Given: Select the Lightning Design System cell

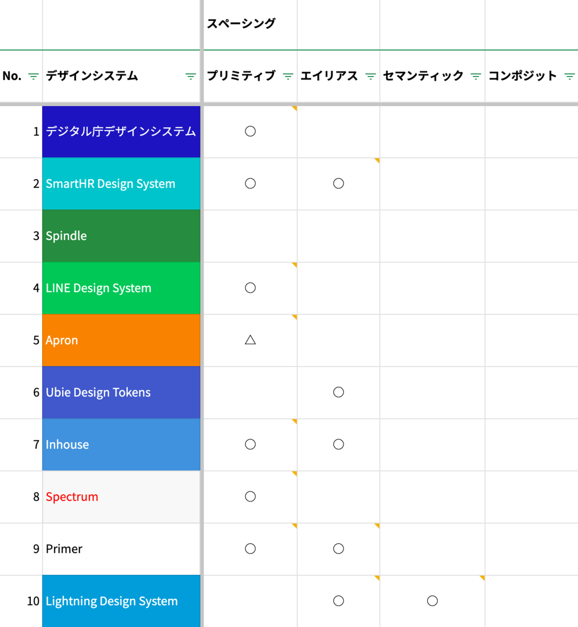Looking at the screenshot, I should 121,601.
